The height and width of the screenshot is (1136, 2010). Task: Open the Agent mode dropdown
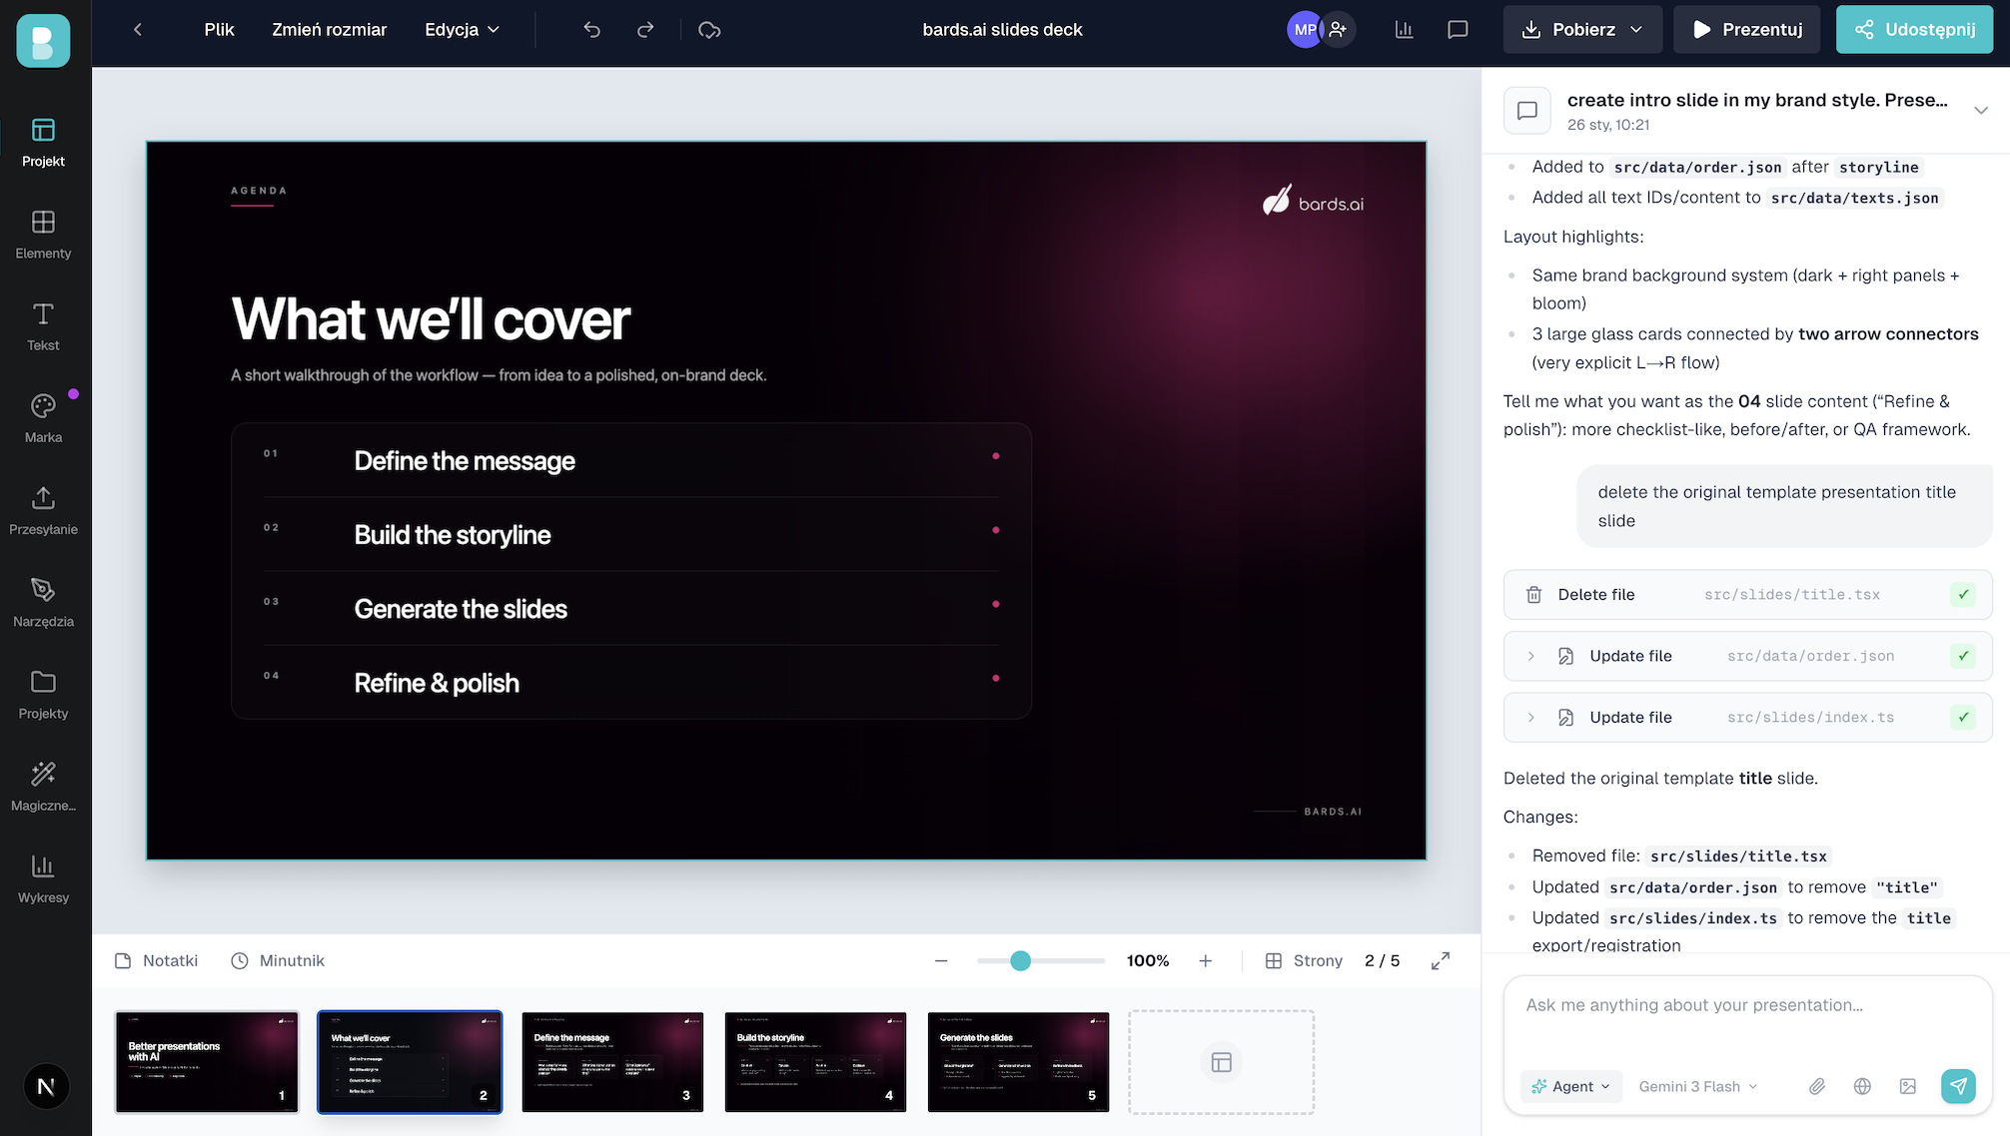(x=1570, y=1086)
